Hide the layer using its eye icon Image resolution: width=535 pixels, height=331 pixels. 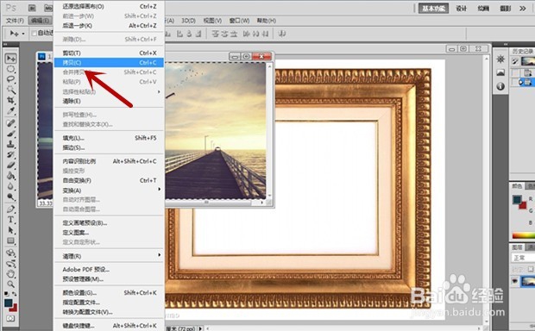pyautogui.click(x=514, y=281)
